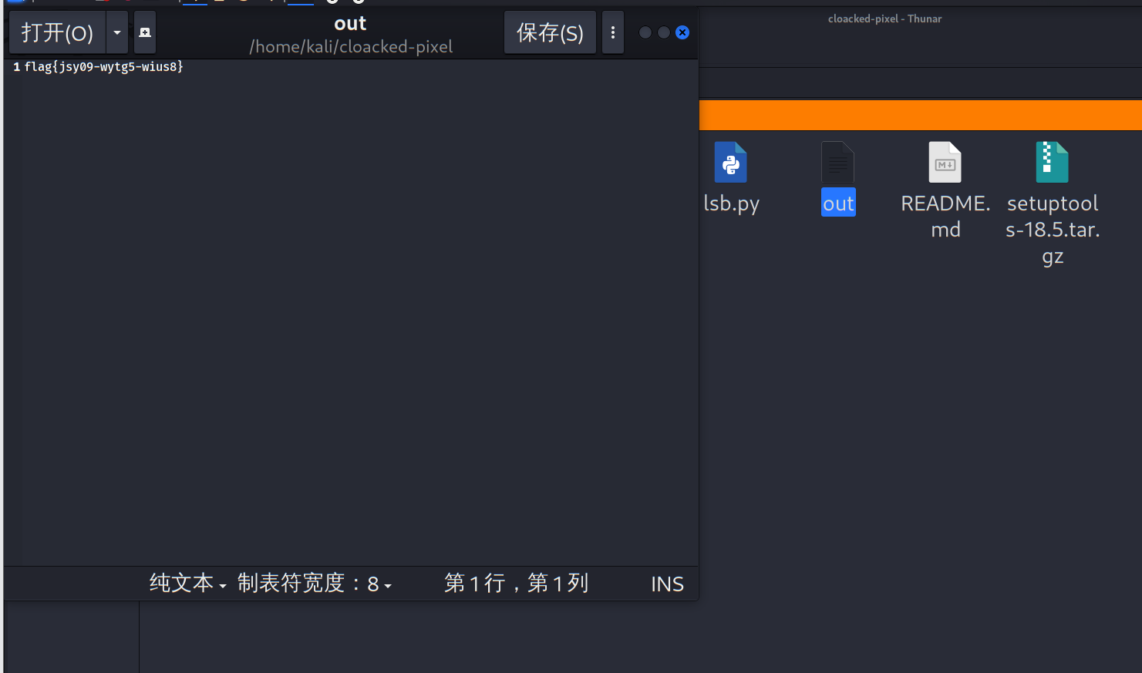Open the editor's three-dot menu
Image resolution: width=1142 pixels, height=673 pixels.
pyautogui.click(x=612, y=32)
